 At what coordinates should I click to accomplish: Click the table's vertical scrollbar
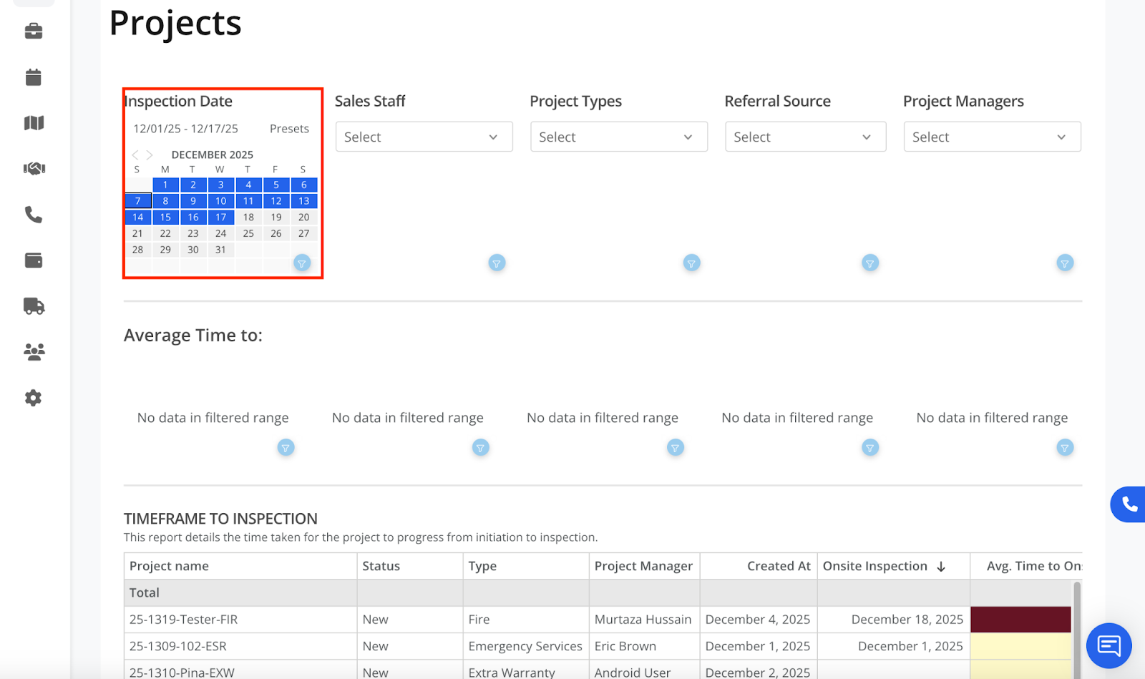(1077, 630)
